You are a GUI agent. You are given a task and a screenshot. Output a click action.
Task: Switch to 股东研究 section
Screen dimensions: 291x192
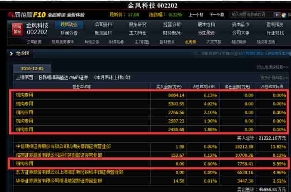pos(137,25)
